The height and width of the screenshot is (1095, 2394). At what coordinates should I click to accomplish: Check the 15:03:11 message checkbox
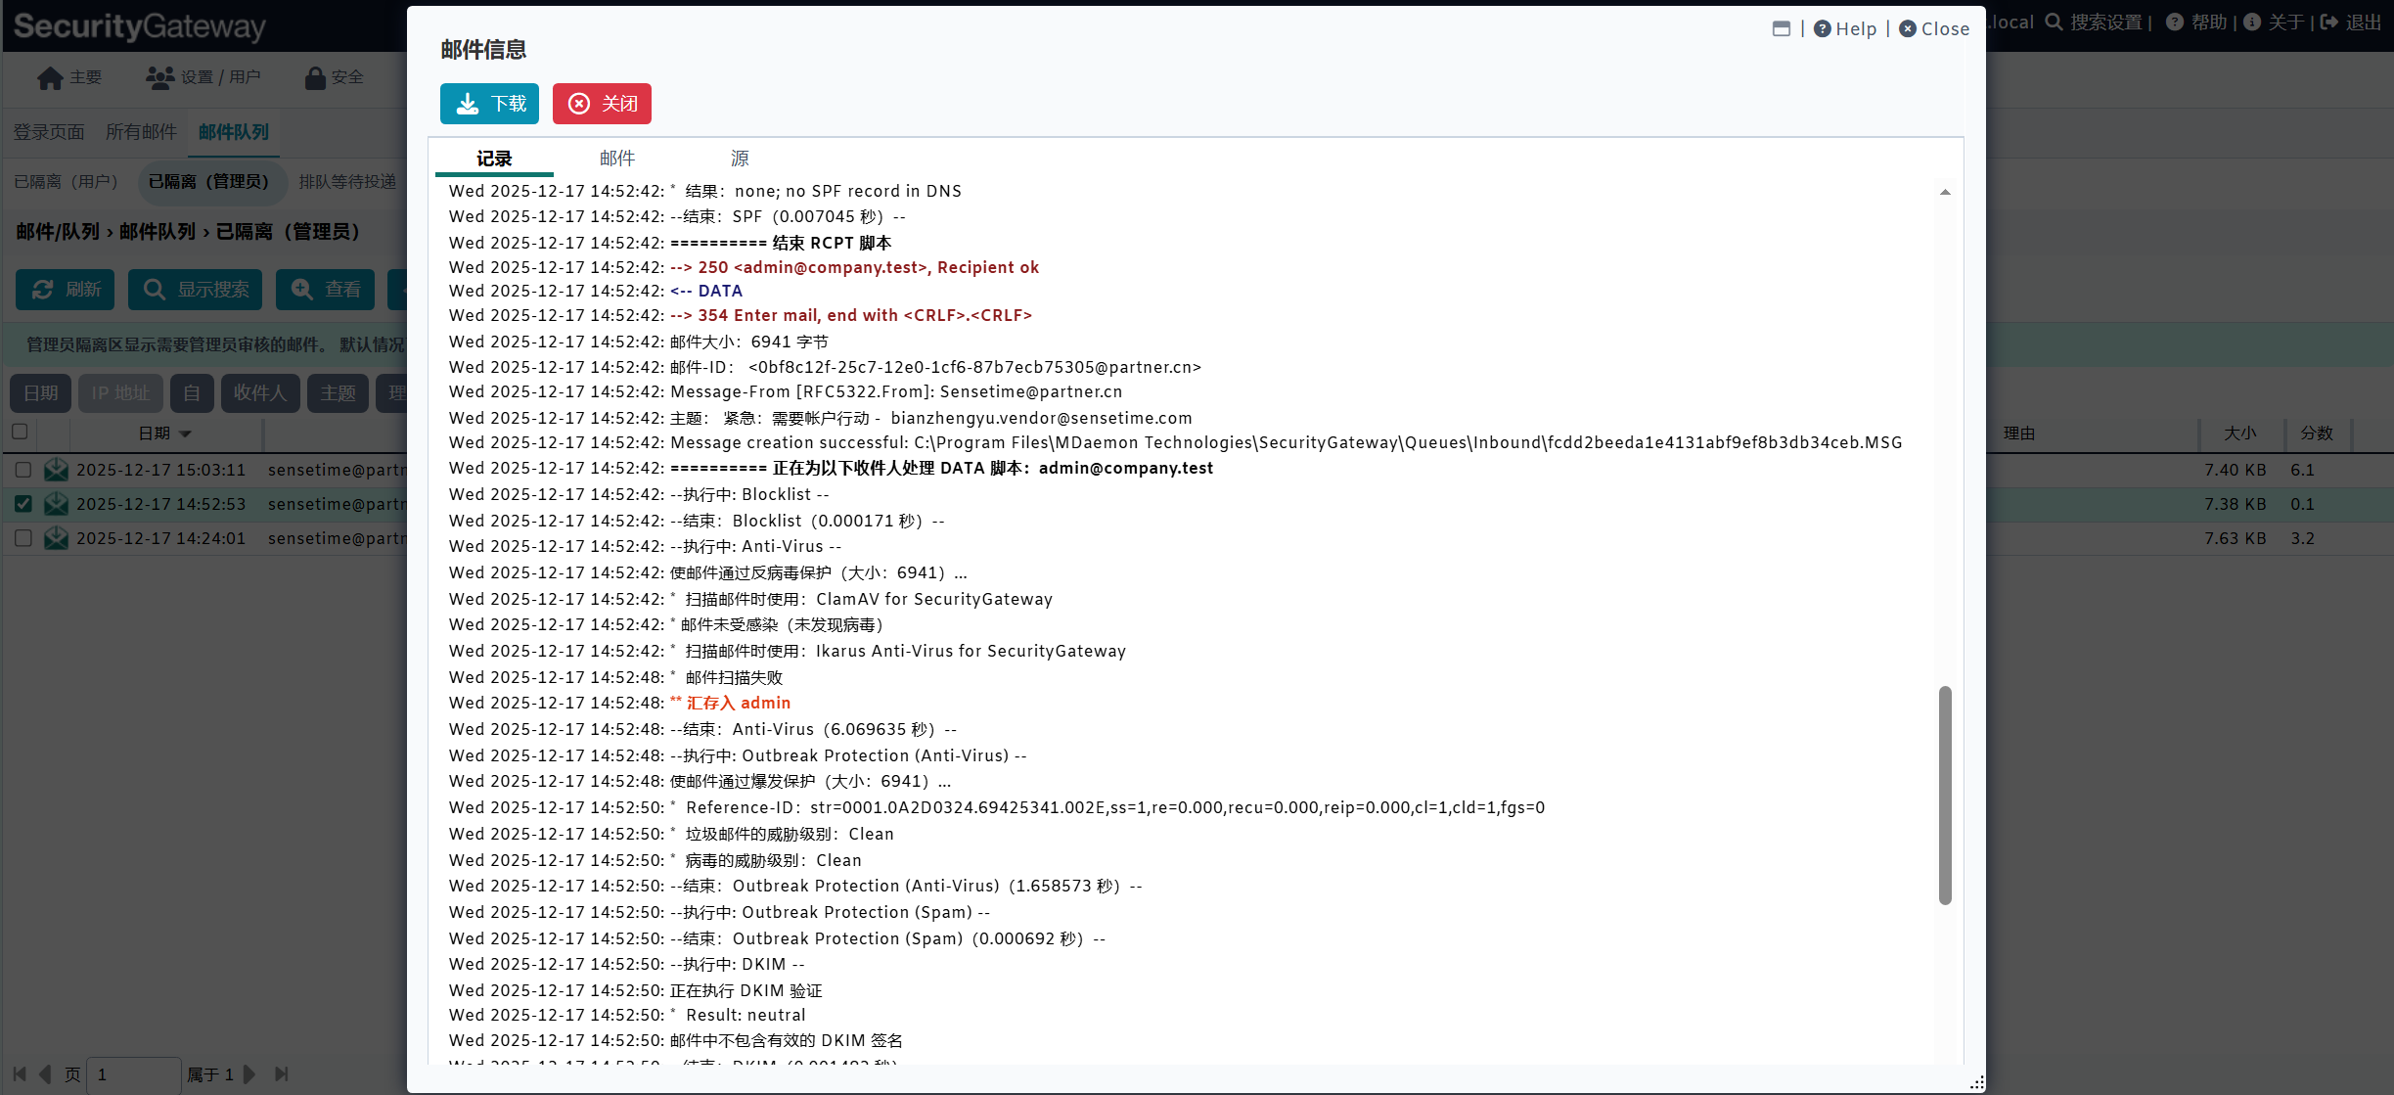tap(23, 470)
